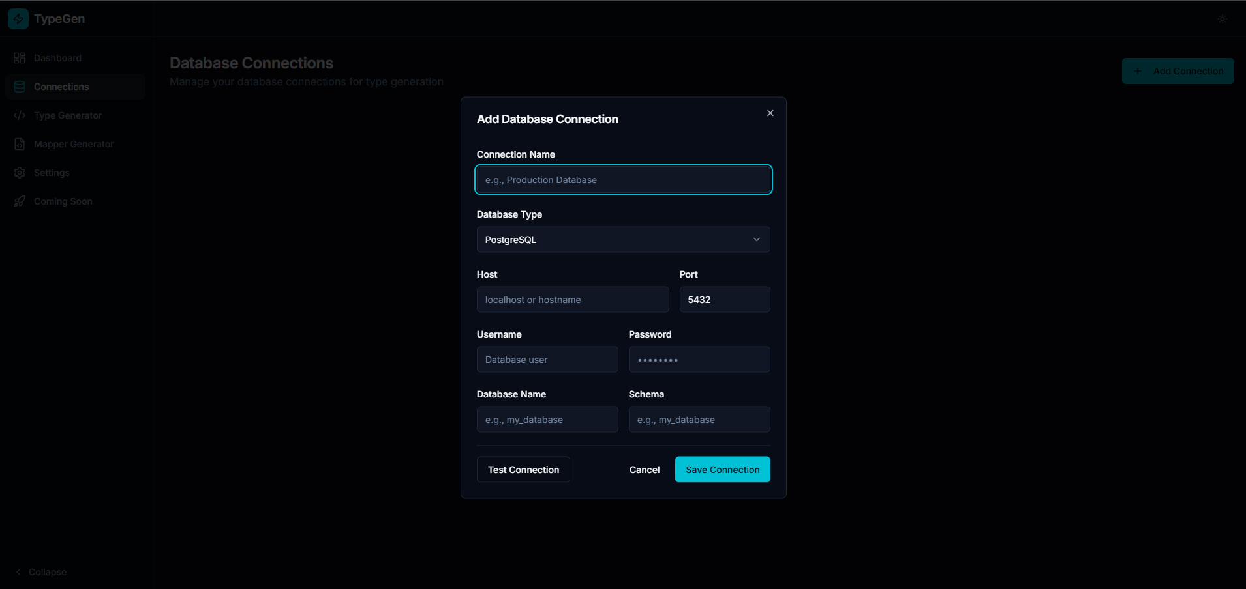Click the Username input field
Viewport: 1246px width, 589px height.
point(547,360)
